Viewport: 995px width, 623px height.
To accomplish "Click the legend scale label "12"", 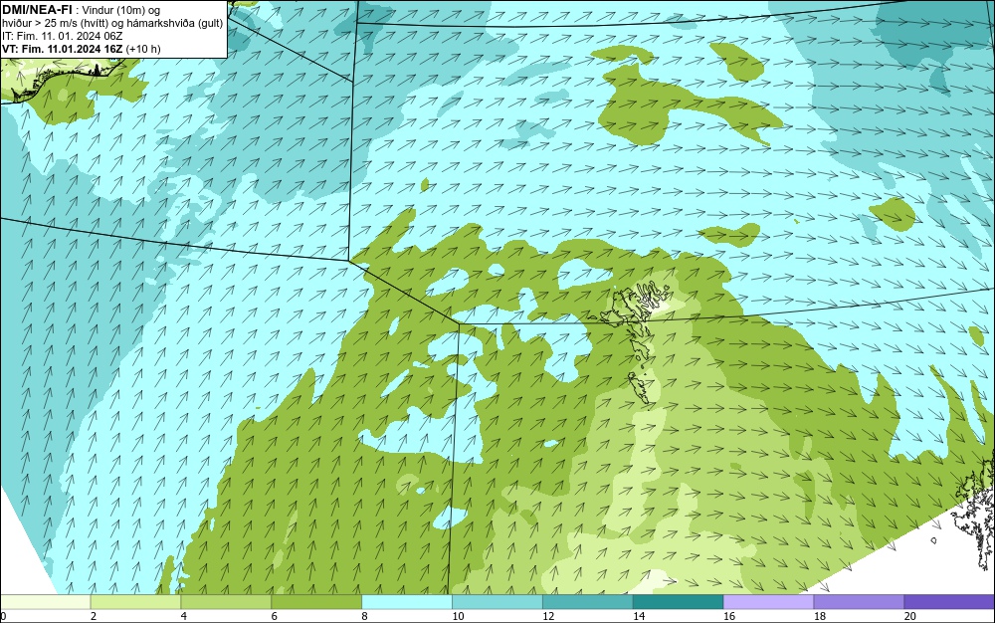I will (x=548, y=616).
